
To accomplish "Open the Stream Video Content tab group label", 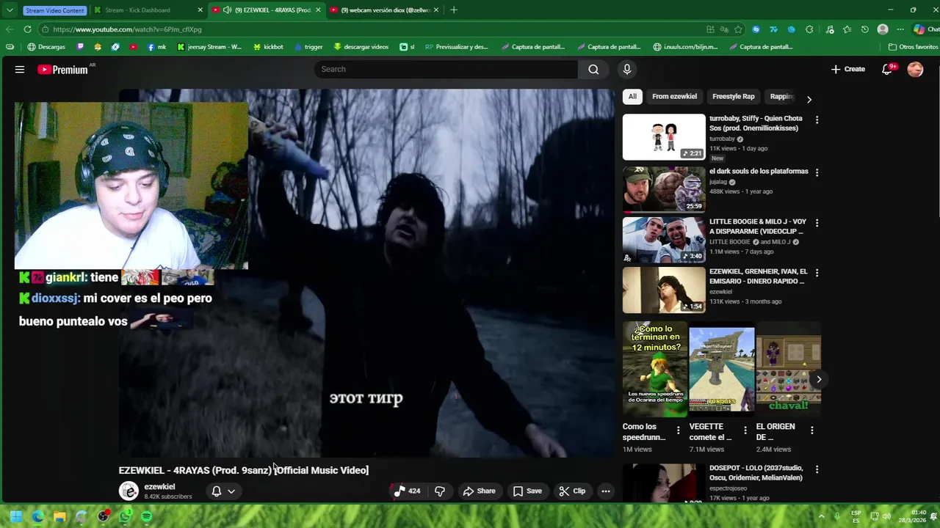I will coord(54,10).
